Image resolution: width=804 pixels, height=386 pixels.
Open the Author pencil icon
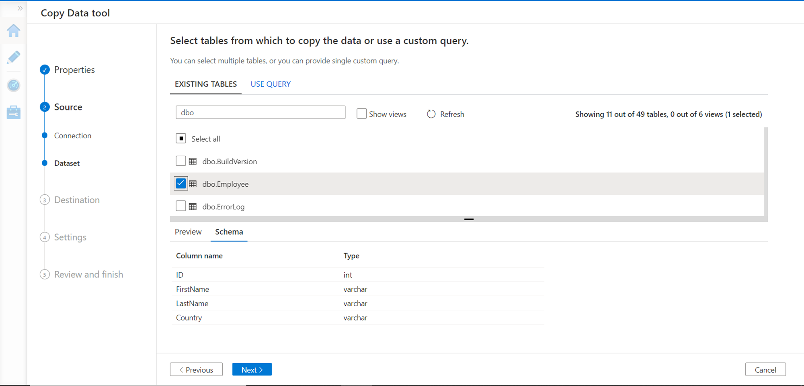pyautogui.click(x=14, y=57)
